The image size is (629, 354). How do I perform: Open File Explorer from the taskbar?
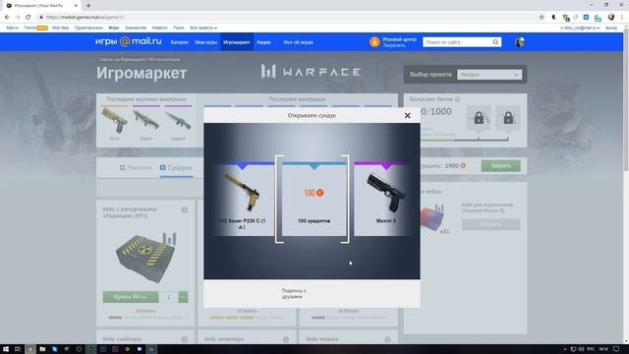coord(42,349)
